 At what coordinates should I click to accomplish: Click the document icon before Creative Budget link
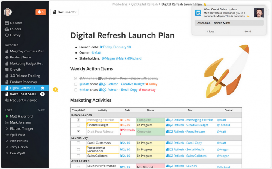(x=100, y=84)
